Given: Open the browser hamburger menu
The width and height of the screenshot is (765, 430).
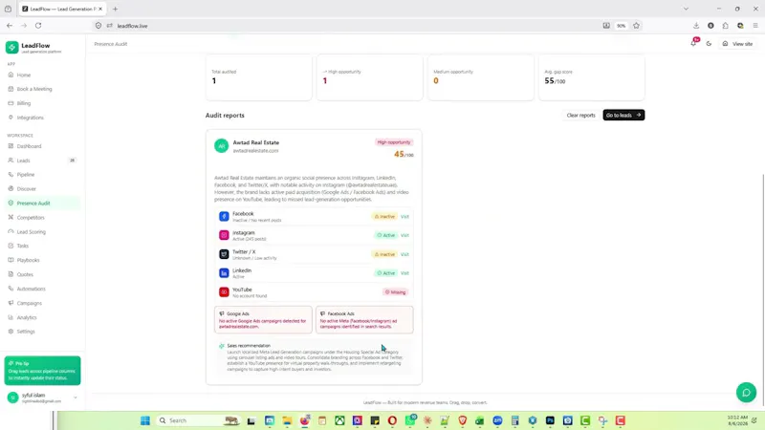Looking at the screenshot, I should (x=755, y=26).
